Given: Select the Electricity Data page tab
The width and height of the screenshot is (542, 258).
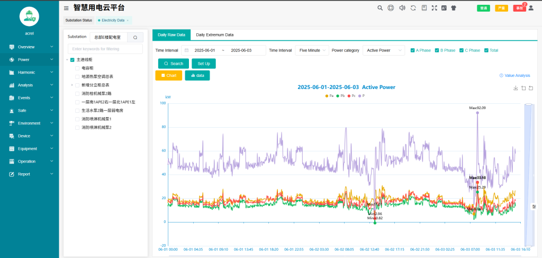Looking at the screenshot, I should pyautogui.click(x=113, y=21).
